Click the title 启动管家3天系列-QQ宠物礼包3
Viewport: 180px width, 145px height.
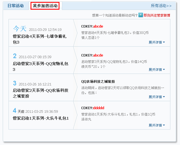[40, 66]
